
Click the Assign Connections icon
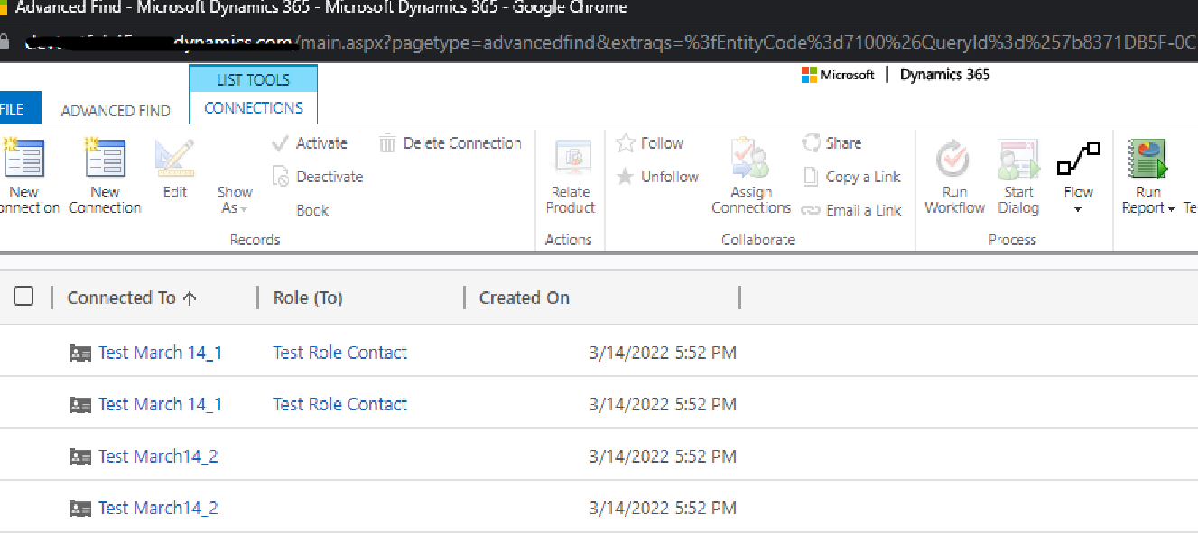click(x=751, y=159)
